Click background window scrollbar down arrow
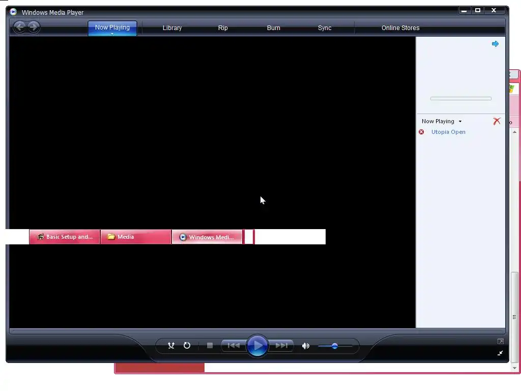 pyautogui.click(x=514, y=368)
